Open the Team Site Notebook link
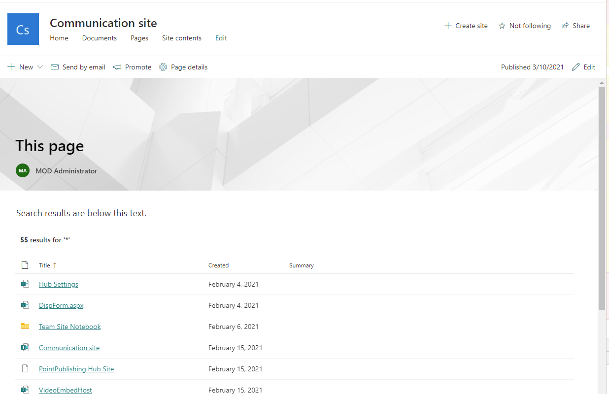This screenshot has width=609, height=394. click(70, 327)
